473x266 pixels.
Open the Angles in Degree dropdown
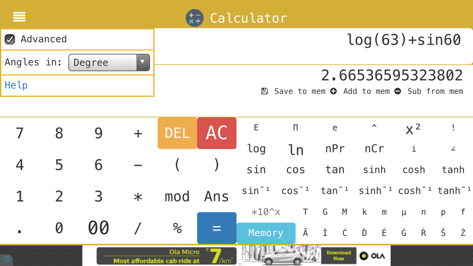[109, 62]
